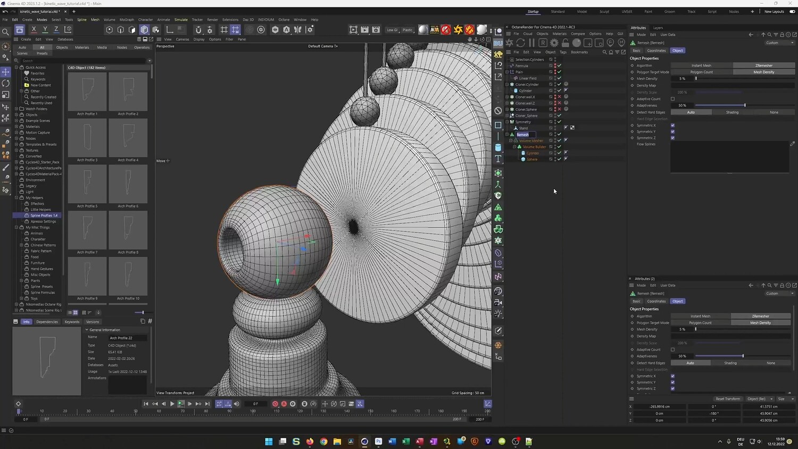Click the Octane focus picker F icon

coord(610,43)
